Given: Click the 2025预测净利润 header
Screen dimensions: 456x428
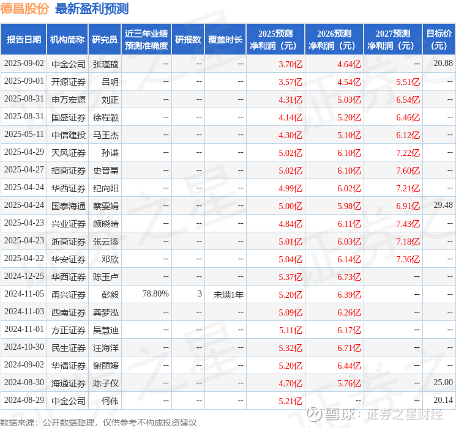Looking at the screenshot, I should tap(275, 40).
